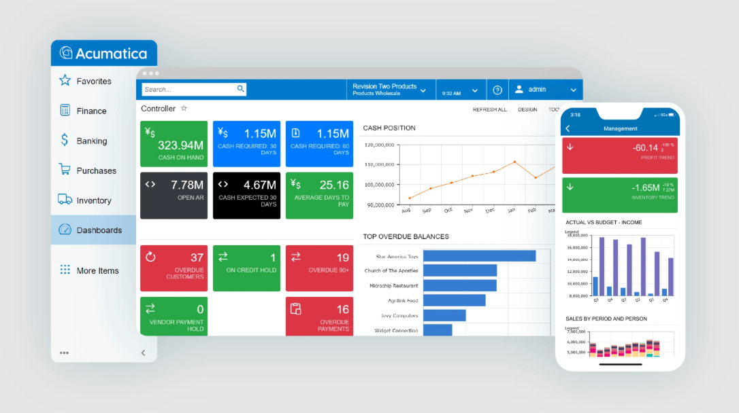Click the currency icon on Cash On-Hand tile
Image resolution: width=739 pixels, height=413 pixels.
pyautogui.click(x=150, y=132)
